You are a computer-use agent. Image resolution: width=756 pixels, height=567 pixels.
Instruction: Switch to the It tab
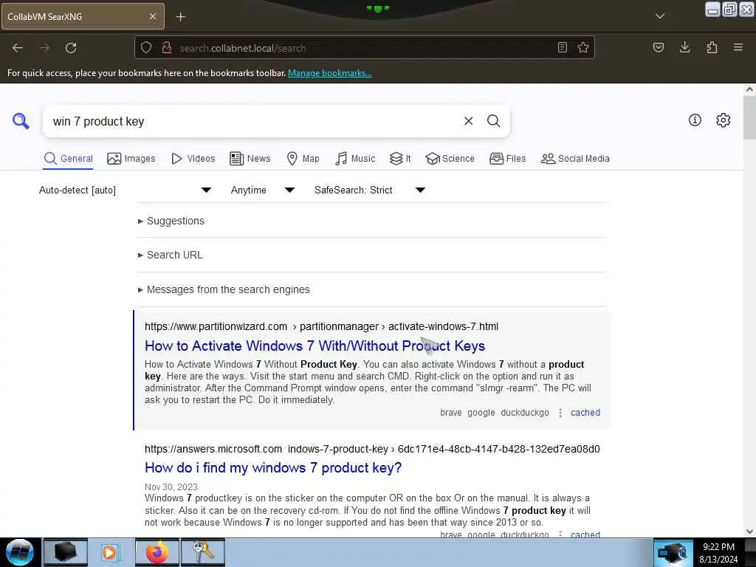[x=400, y=159]
